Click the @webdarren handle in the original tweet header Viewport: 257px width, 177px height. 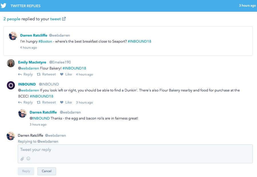pyautogui.click(x=59, y=35)
